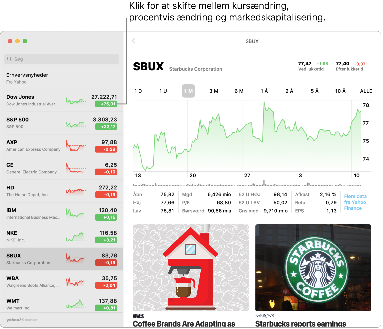Click the Yahoo Finance logo
The height and width of the screenshot is (329, 383).
22,320
